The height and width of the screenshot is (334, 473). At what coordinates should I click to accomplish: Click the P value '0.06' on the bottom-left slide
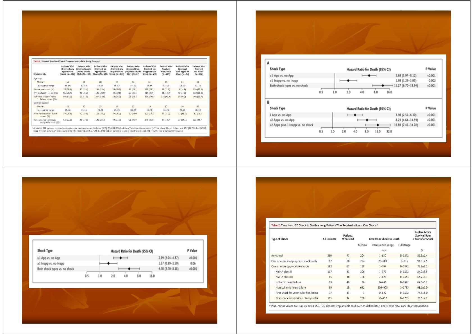point(193,263)
